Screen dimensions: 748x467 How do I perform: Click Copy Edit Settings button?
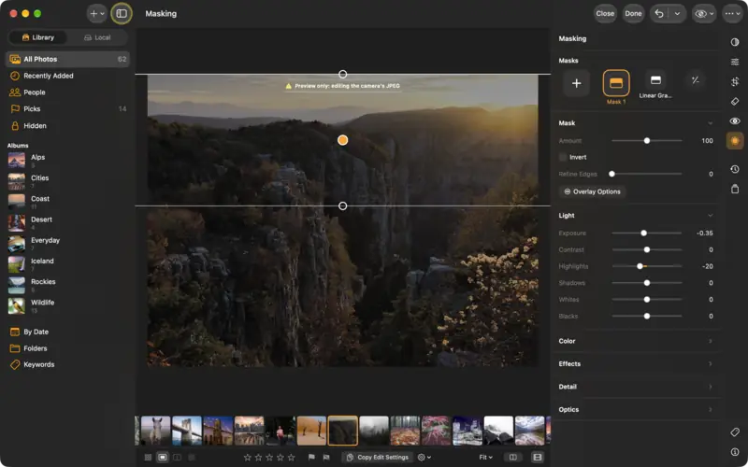378,457
